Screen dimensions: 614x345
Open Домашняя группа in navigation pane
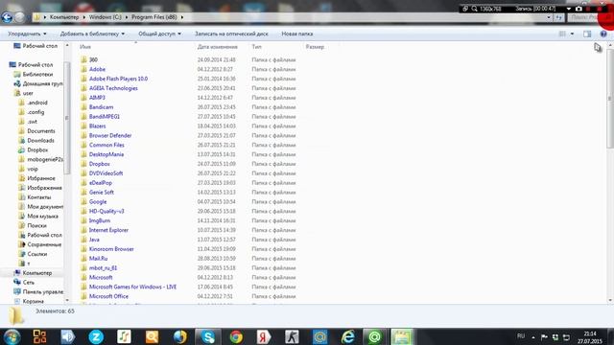42,83
